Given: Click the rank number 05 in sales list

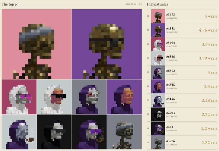Looking at the screenshot, I should tap(148, 72).
